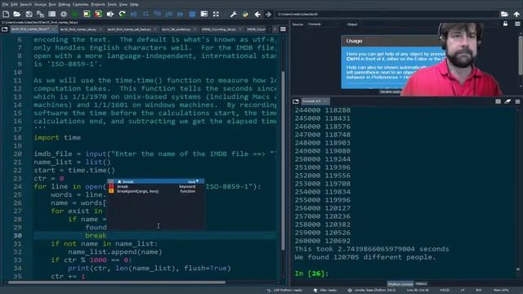
Task: Open the file list icon in toolbar
Action: 52,14
